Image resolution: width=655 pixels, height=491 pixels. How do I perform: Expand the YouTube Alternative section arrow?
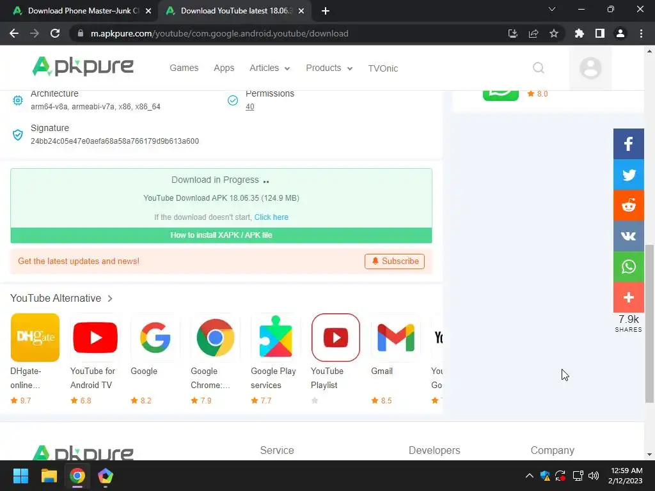pyautogui.click(x=110, y=298)
